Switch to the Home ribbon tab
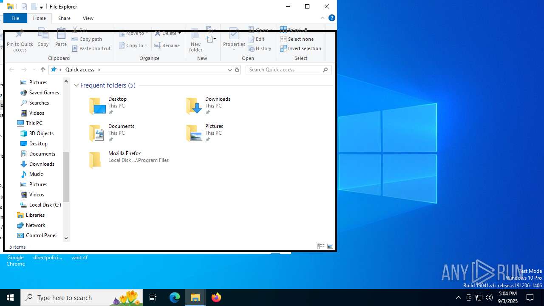 (40, 18)
